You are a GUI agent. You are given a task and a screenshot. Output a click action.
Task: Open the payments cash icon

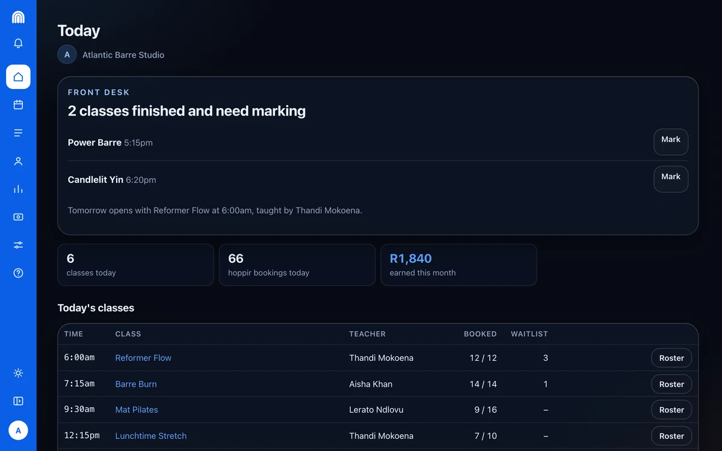18,217
